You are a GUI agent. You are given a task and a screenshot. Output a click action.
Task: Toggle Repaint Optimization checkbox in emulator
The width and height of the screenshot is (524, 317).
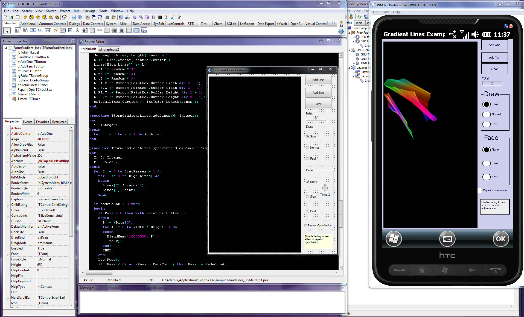[480, 190]
